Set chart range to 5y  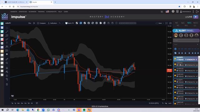[12, 103]
